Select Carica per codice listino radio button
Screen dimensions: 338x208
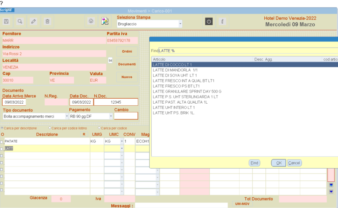(50, 128)
